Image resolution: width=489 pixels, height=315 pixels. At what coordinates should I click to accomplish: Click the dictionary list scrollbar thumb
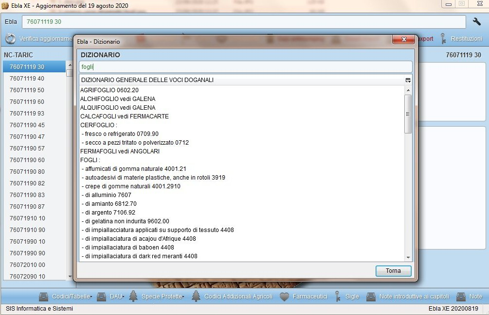point(408,114)
